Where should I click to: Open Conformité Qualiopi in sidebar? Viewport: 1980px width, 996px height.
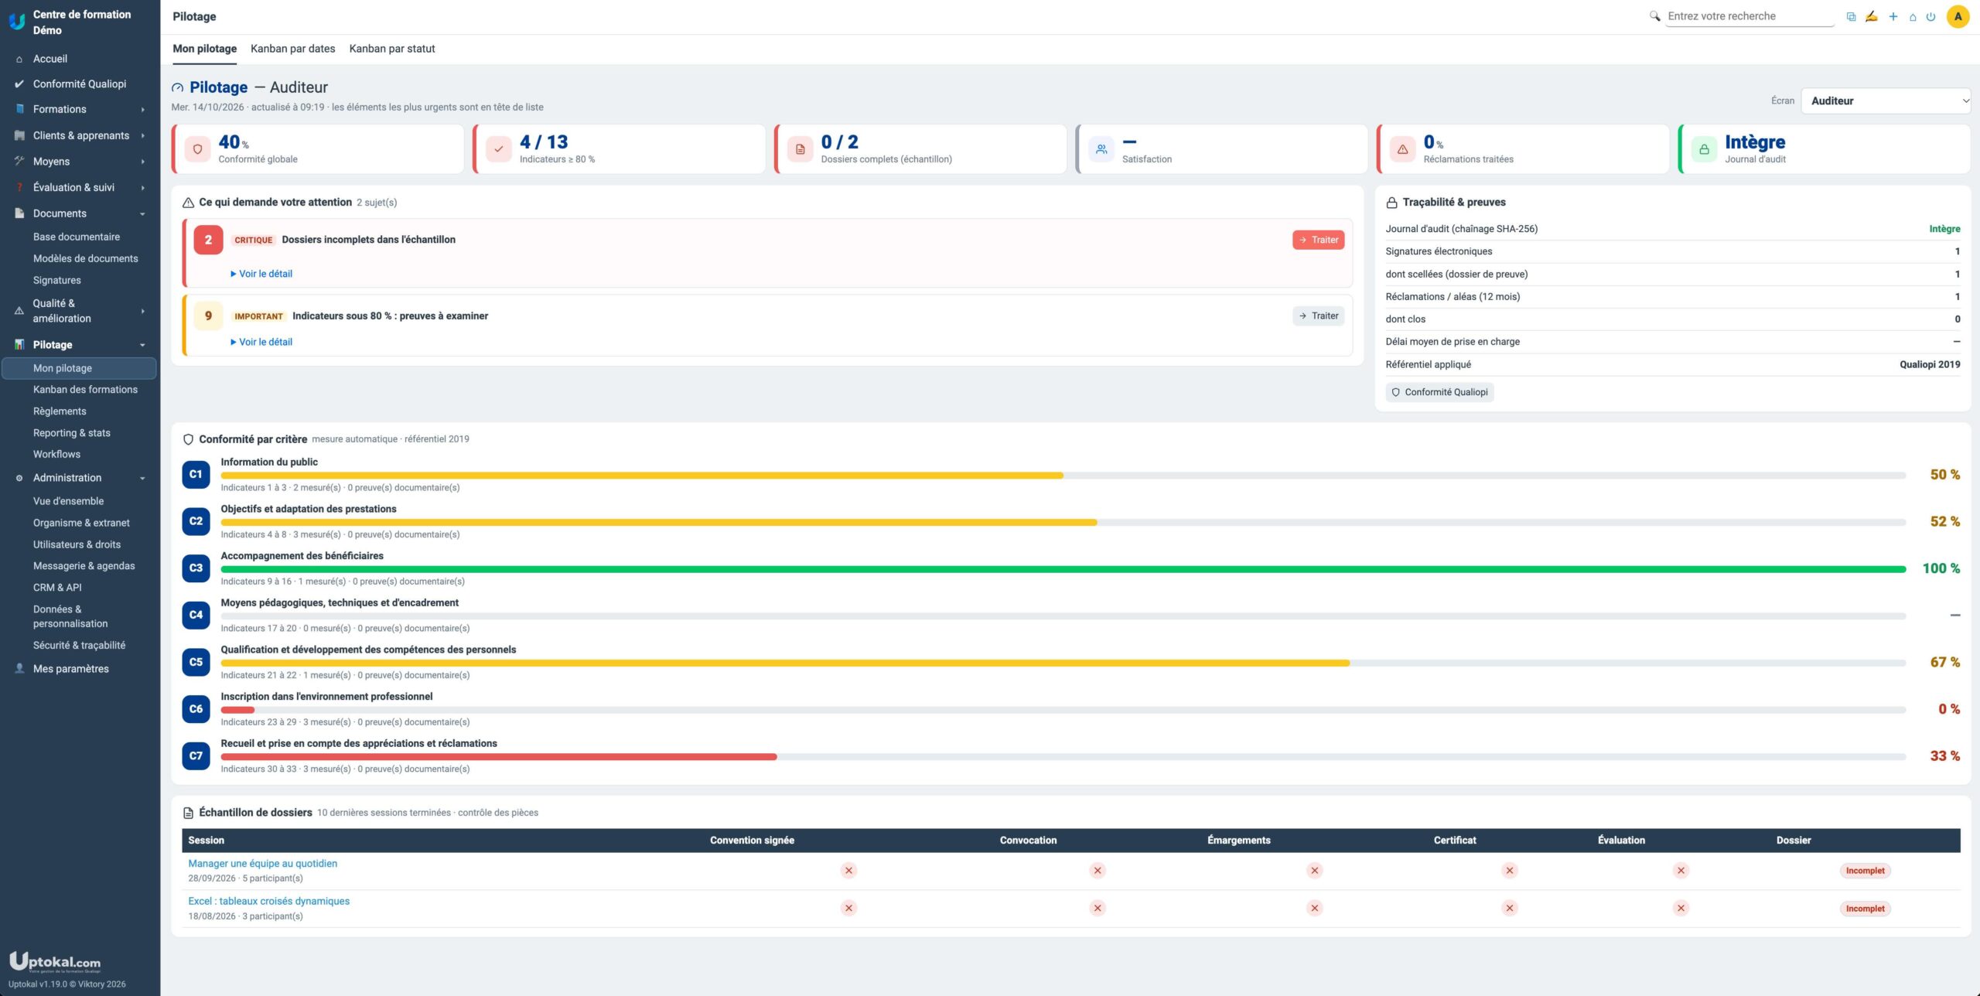tap(80, 84)
